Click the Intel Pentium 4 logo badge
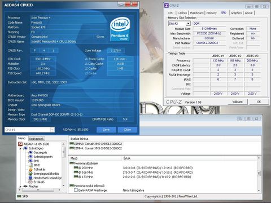The height and width of the screenshot is (203, 271). click(x=120, y=29)
